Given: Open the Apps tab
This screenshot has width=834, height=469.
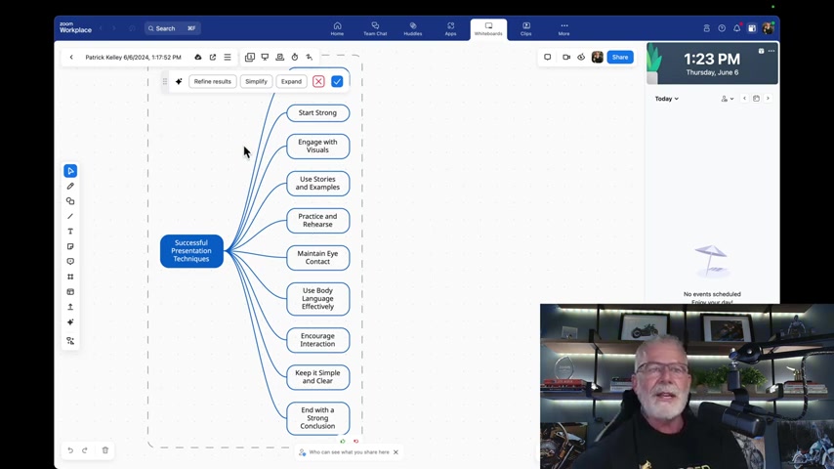Looking at the screenshot, I should click(x=450, y=28).
